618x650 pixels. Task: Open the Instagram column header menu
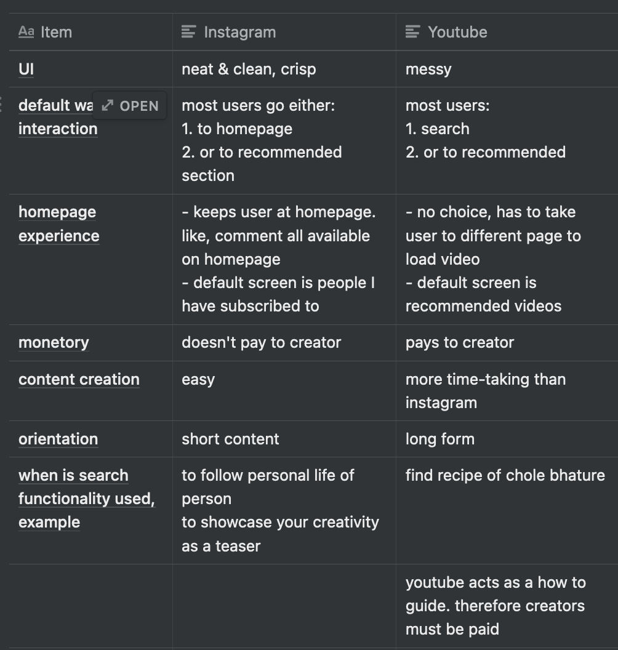(x=284, y=32)
